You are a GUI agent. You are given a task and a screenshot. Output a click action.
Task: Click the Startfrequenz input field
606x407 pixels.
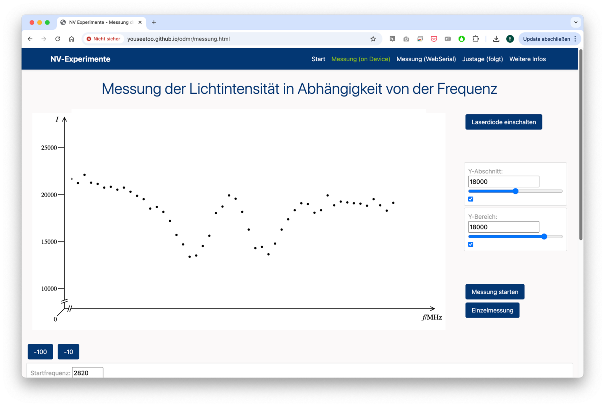tap(88, 373)
